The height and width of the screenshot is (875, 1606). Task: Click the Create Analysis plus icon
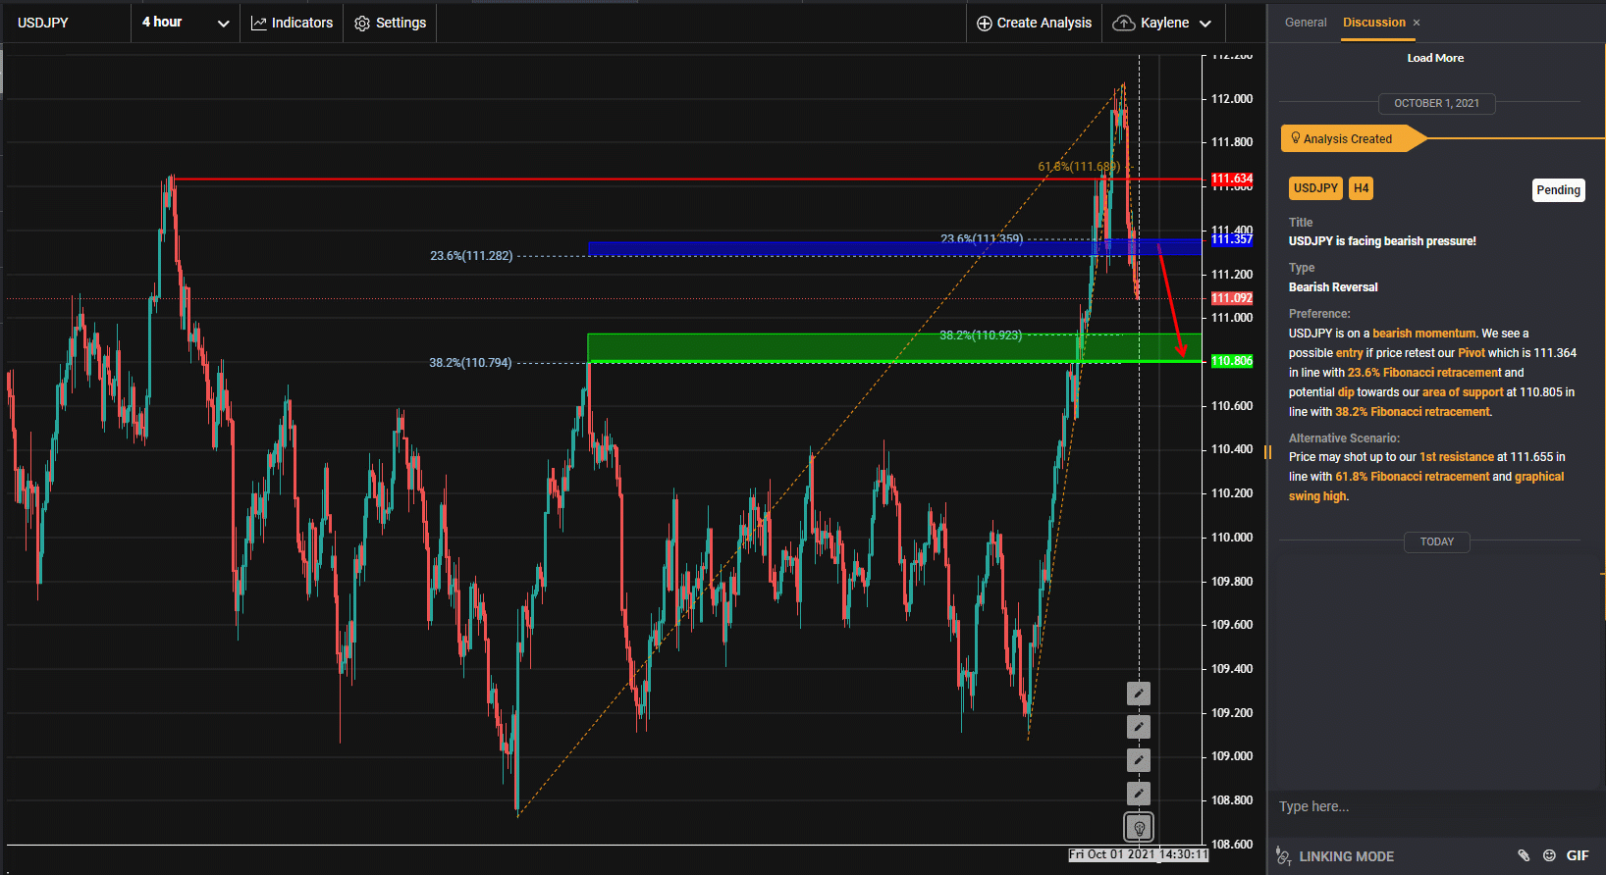pyautogui.click(x=984, y=23)
